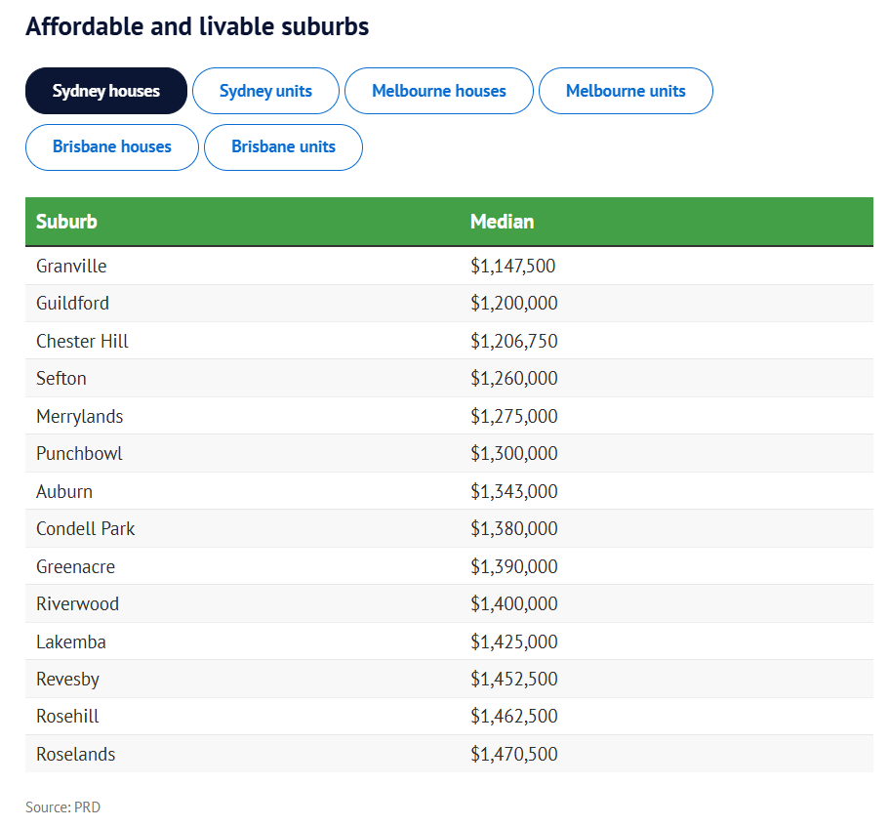890x827 pixels.
Task: Click the $1,206,750 median value
Action: tap(513, 341)
